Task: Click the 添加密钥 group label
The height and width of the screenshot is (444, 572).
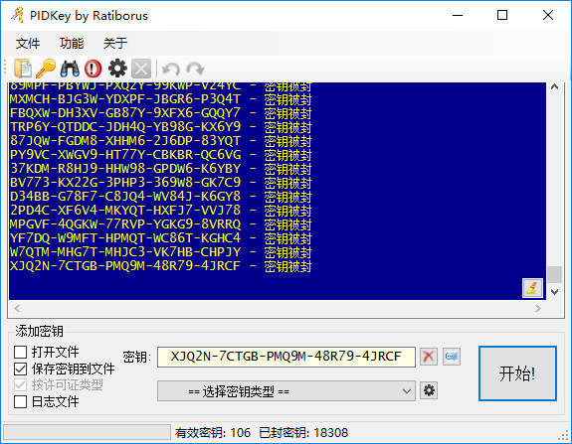Action: tap(39, 331)
